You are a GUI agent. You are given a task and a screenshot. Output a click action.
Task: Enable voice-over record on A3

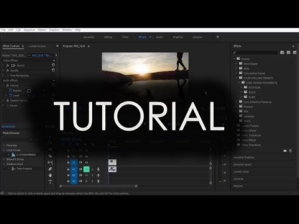point(98,181)
